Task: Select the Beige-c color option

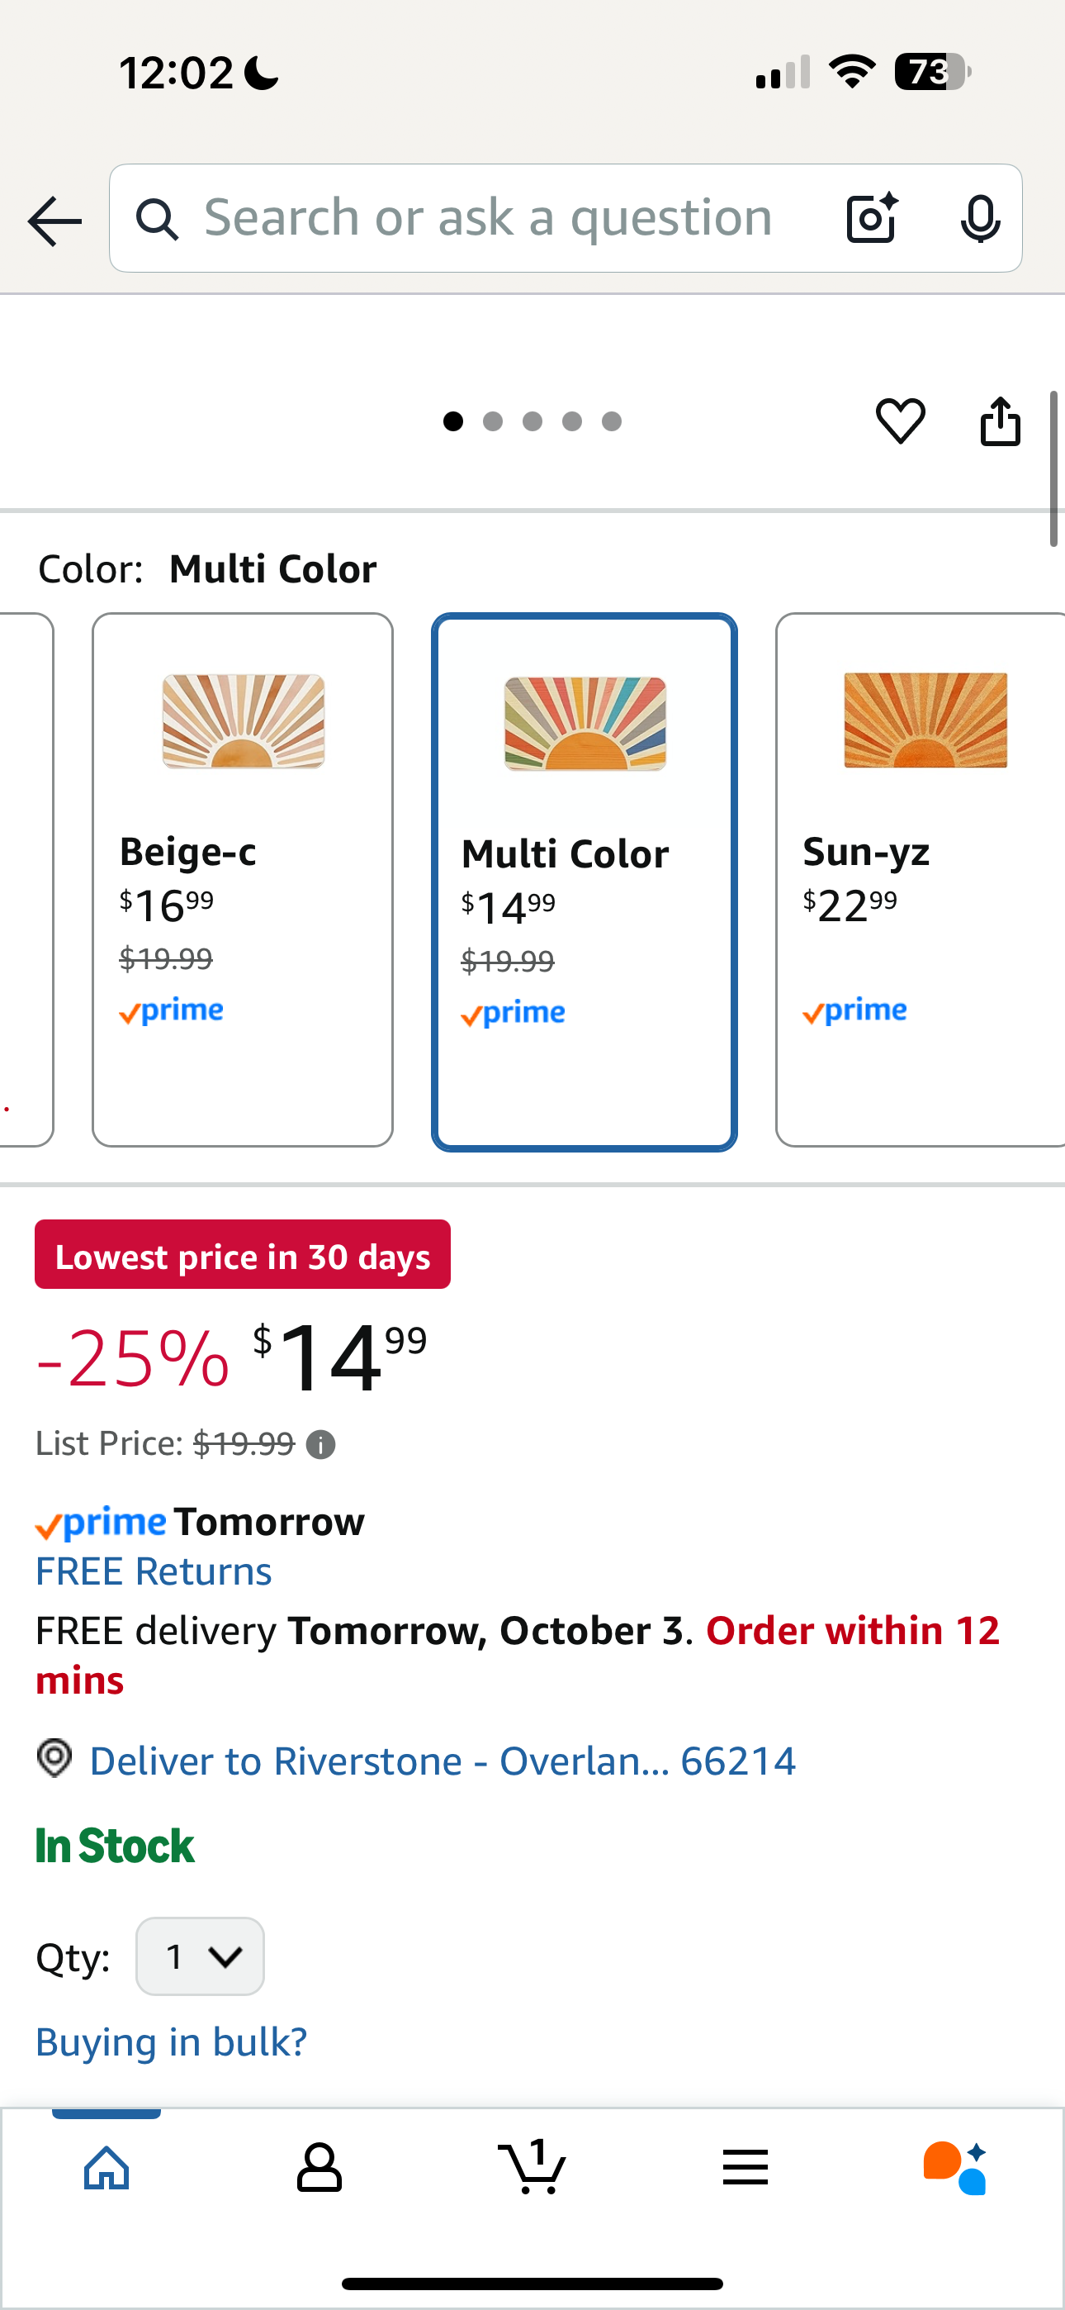Action: [x=242, y=879]
